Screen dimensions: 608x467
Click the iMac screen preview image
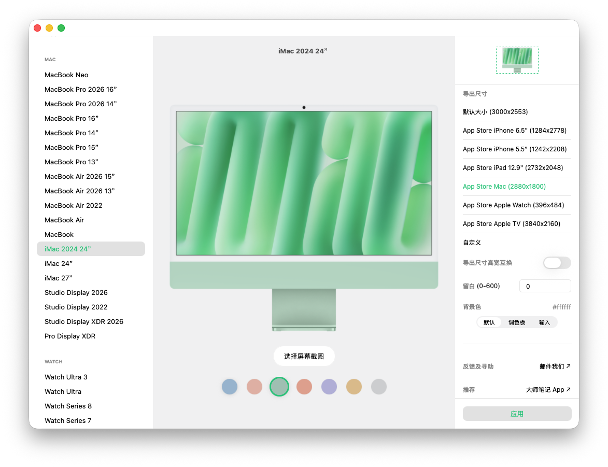(304, 183)
